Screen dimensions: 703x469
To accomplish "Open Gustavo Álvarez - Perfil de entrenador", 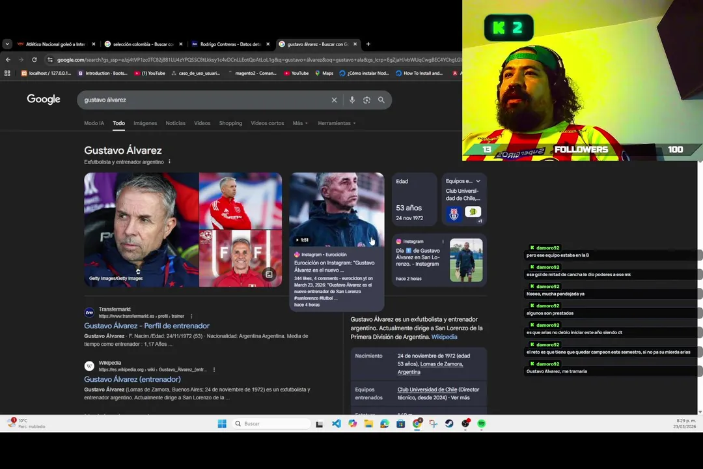I will pos(146,326).
